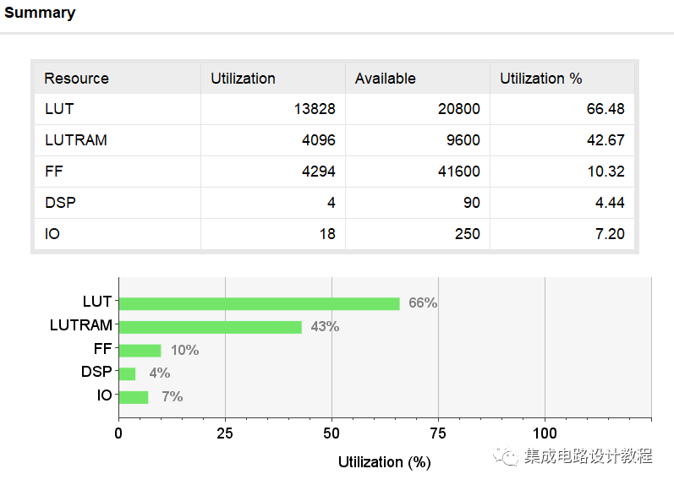This screenshot has width=674, height=485.
Task: Select the DSP chart axis label
Action: [96, 372]
